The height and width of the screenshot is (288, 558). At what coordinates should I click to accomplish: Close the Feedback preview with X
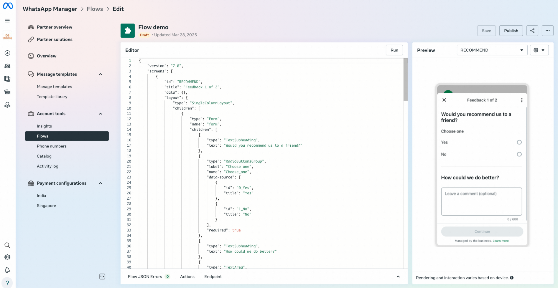[x=444, y=100]
